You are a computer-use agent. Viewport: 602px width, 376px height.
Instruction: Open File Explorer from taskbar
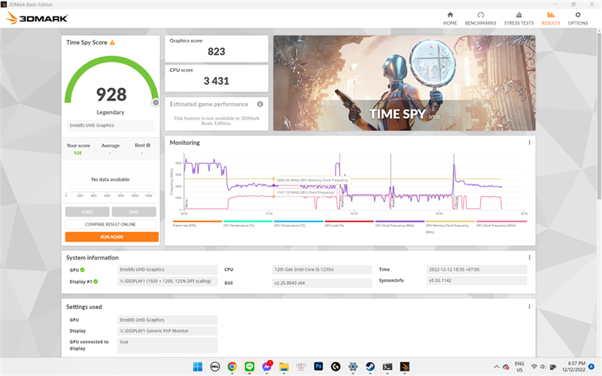click(284, 367)
